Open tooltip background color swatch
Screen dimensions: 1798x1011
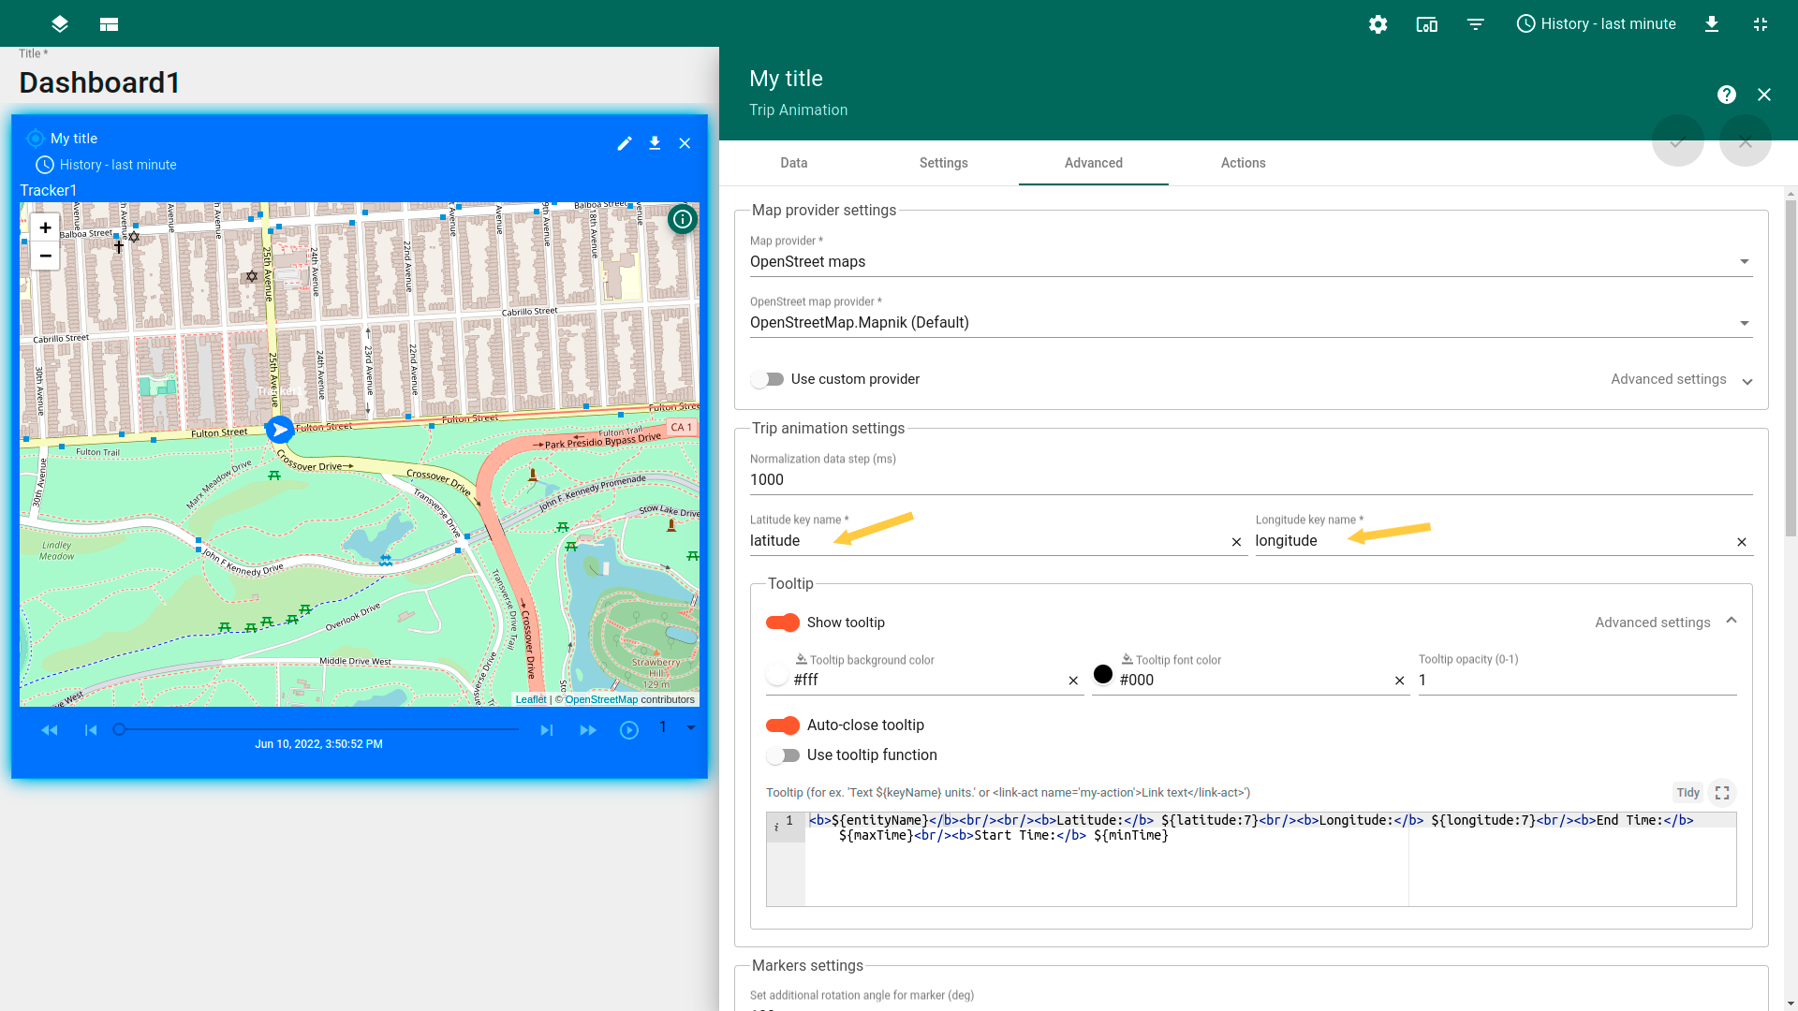click(776, 674)
